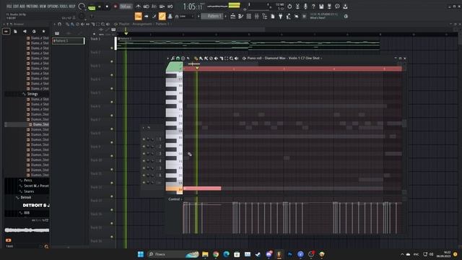
Task: Open the Browser view icon in toolbar
Action: pos(265,17)
